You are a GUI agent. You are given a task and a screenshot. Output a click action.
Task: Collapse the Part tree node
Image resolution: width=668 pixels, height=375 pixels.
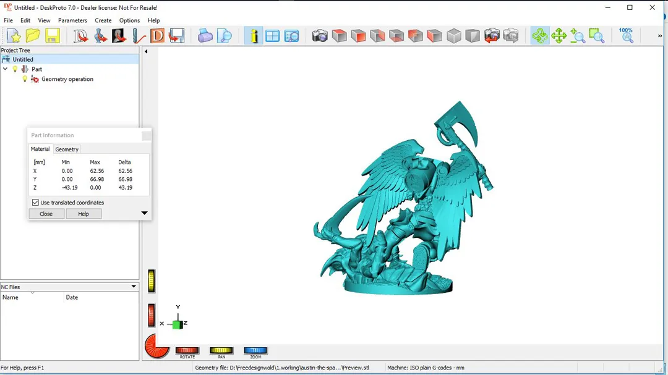[x=5, y=69]
